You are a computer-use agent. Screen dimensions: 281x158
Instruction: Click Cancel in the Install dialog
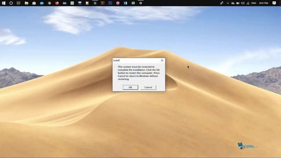[148, 87]
